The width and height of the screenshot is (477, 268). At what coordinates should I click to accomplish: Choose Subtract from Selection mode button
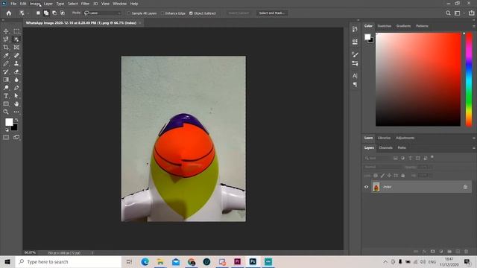54,13
